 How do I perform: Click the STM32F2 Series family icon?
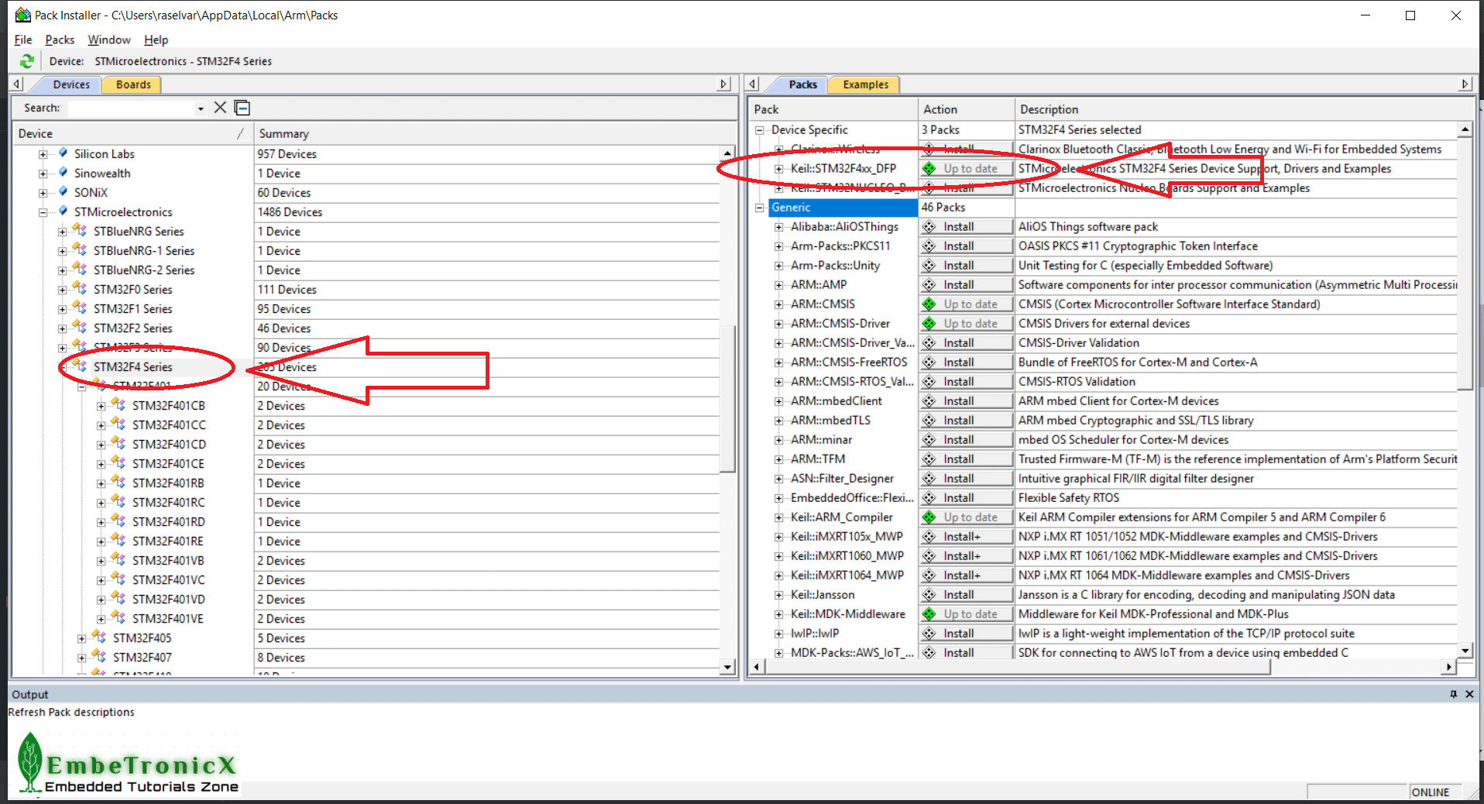coord(80,327)
